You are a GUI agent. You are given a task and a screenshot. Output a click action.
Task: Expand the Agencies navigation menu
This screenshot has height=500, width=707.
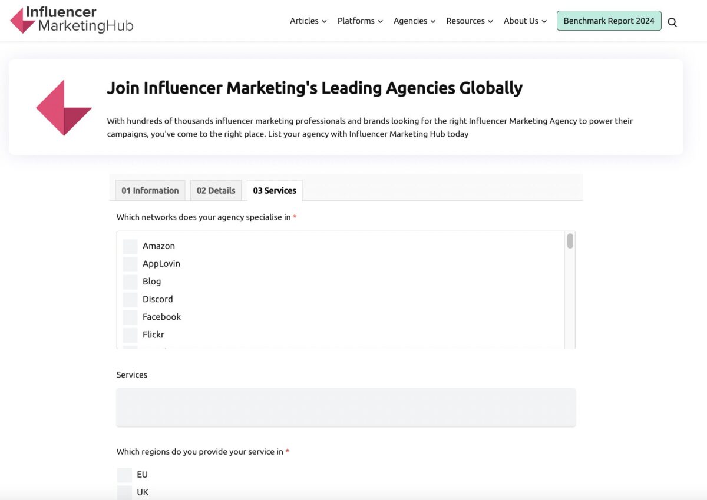click(x=414, y=21)
